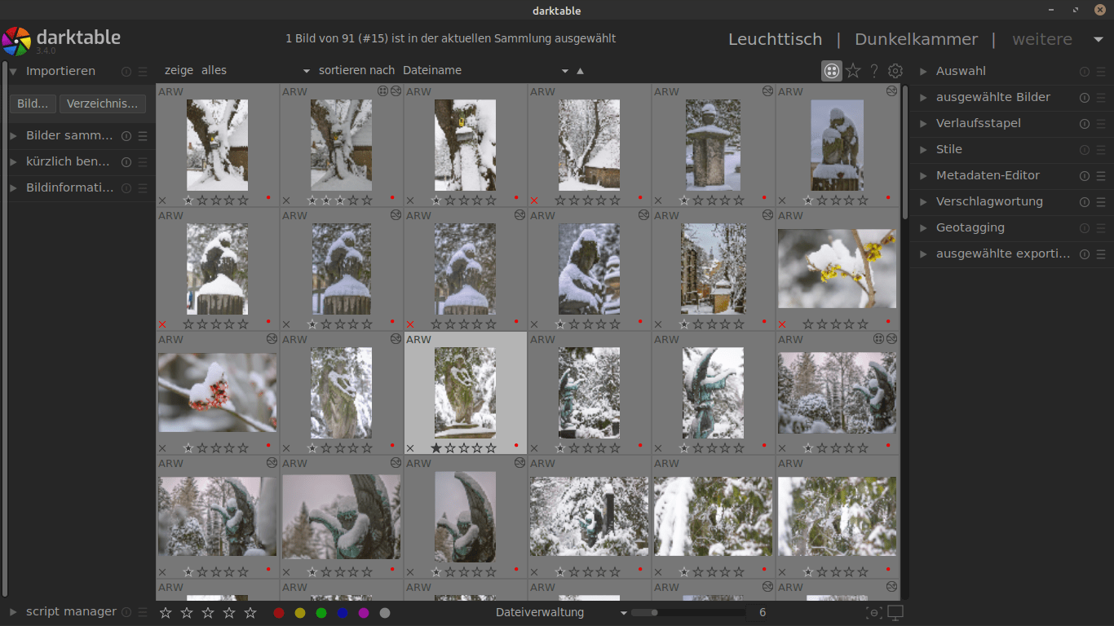Open presets menu of Verschlagwortung module

click(1101, 202)
